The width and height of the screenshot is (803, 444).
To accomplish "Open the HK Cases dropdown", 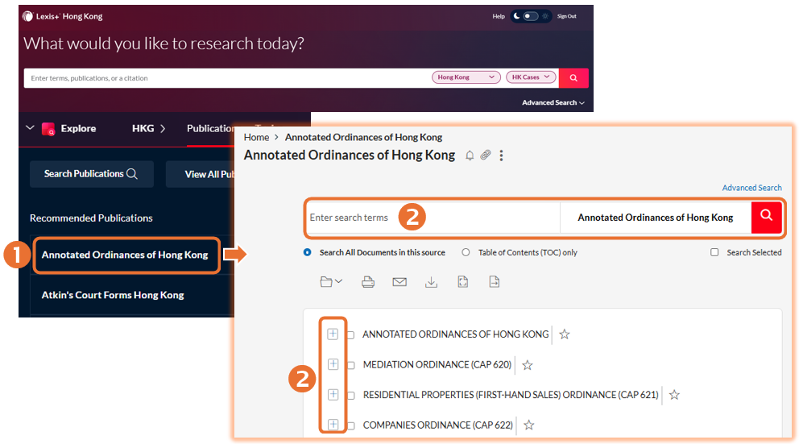I will point(531,77).
